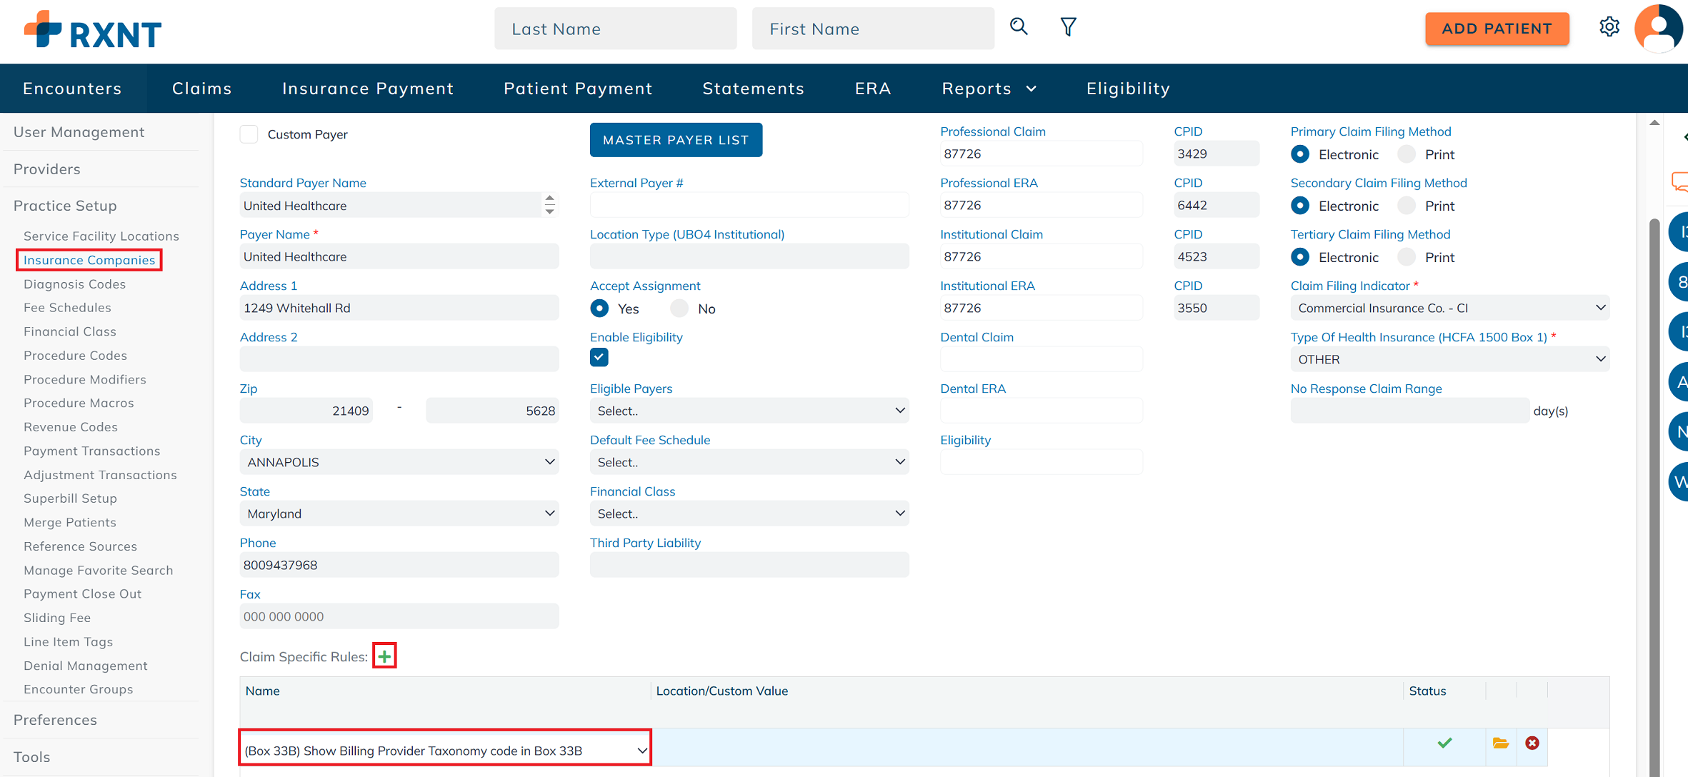The image size is (1688, 777).
Task: Expand the Reports menu
Action: click(x=989, y=89)
